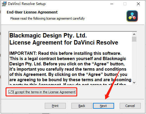The height and width of the screenshot is (114, 146).
Task: Click the license text scroll down arrow
Action: pos(134,83)
